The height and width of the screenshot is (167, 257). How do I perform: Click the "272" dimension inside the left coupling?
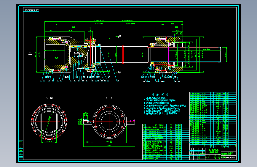[x=55, y=50]
